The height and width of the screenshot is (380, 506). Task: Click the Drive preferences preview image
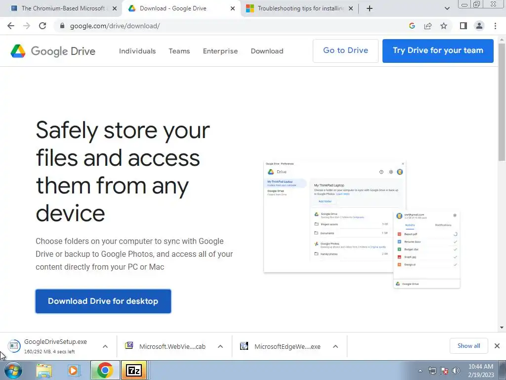coord(362,224)
